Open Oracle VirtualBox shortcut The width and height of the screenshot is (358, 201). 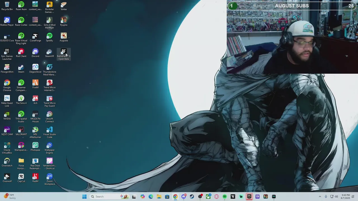(7, 148)
